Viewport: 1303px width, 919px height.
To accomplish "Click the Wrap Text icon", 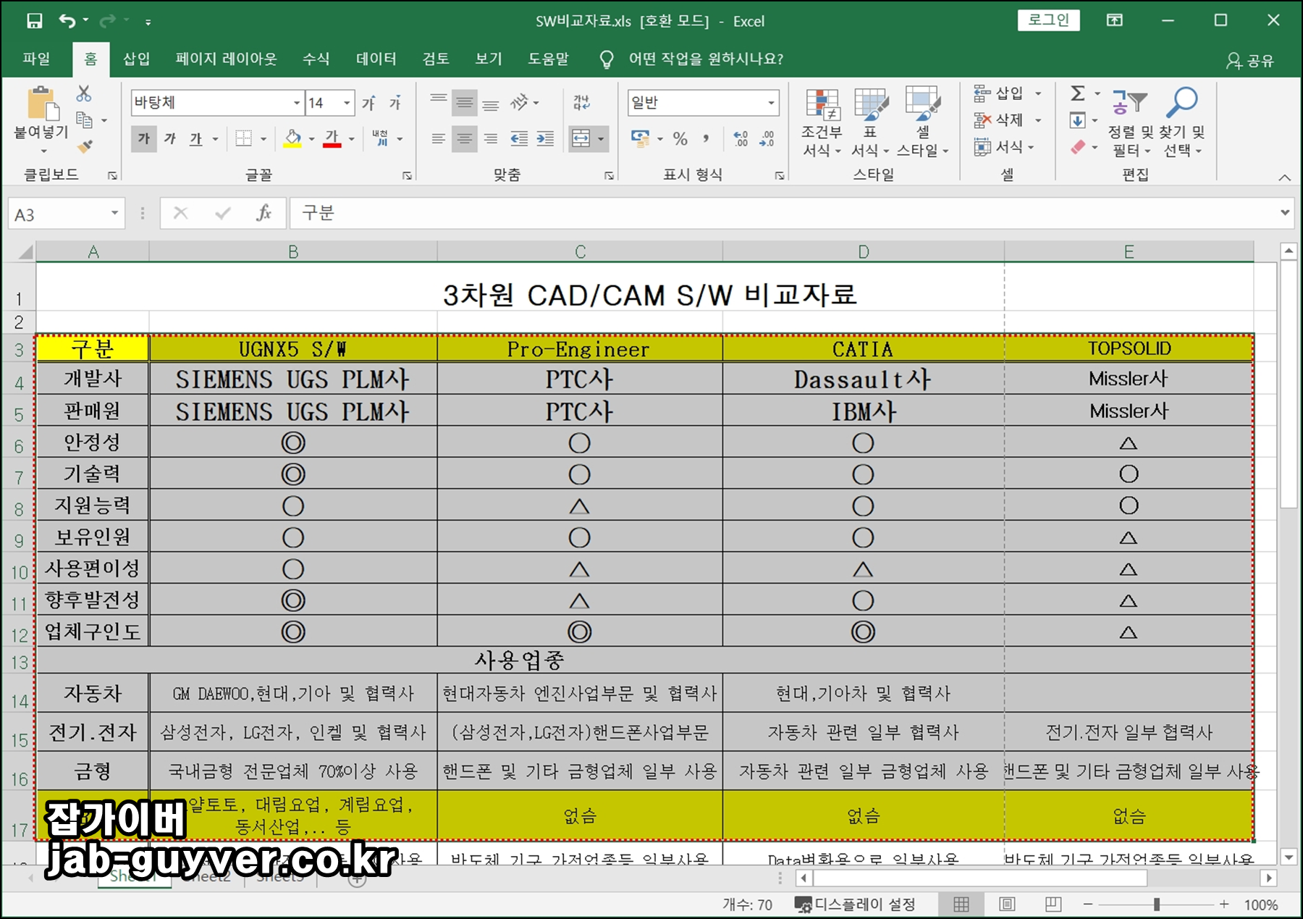I will tap(582, 103).
